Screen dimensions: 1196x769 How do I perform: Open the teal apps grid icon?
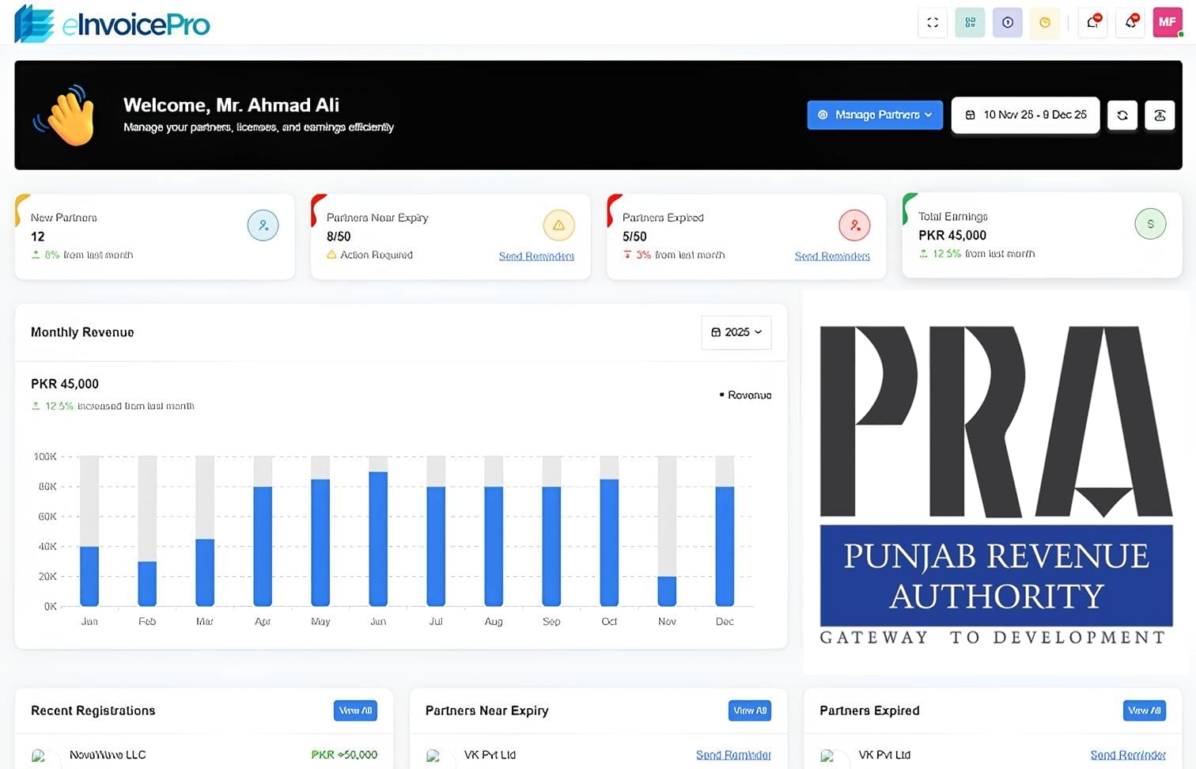[x=970, y=23]
